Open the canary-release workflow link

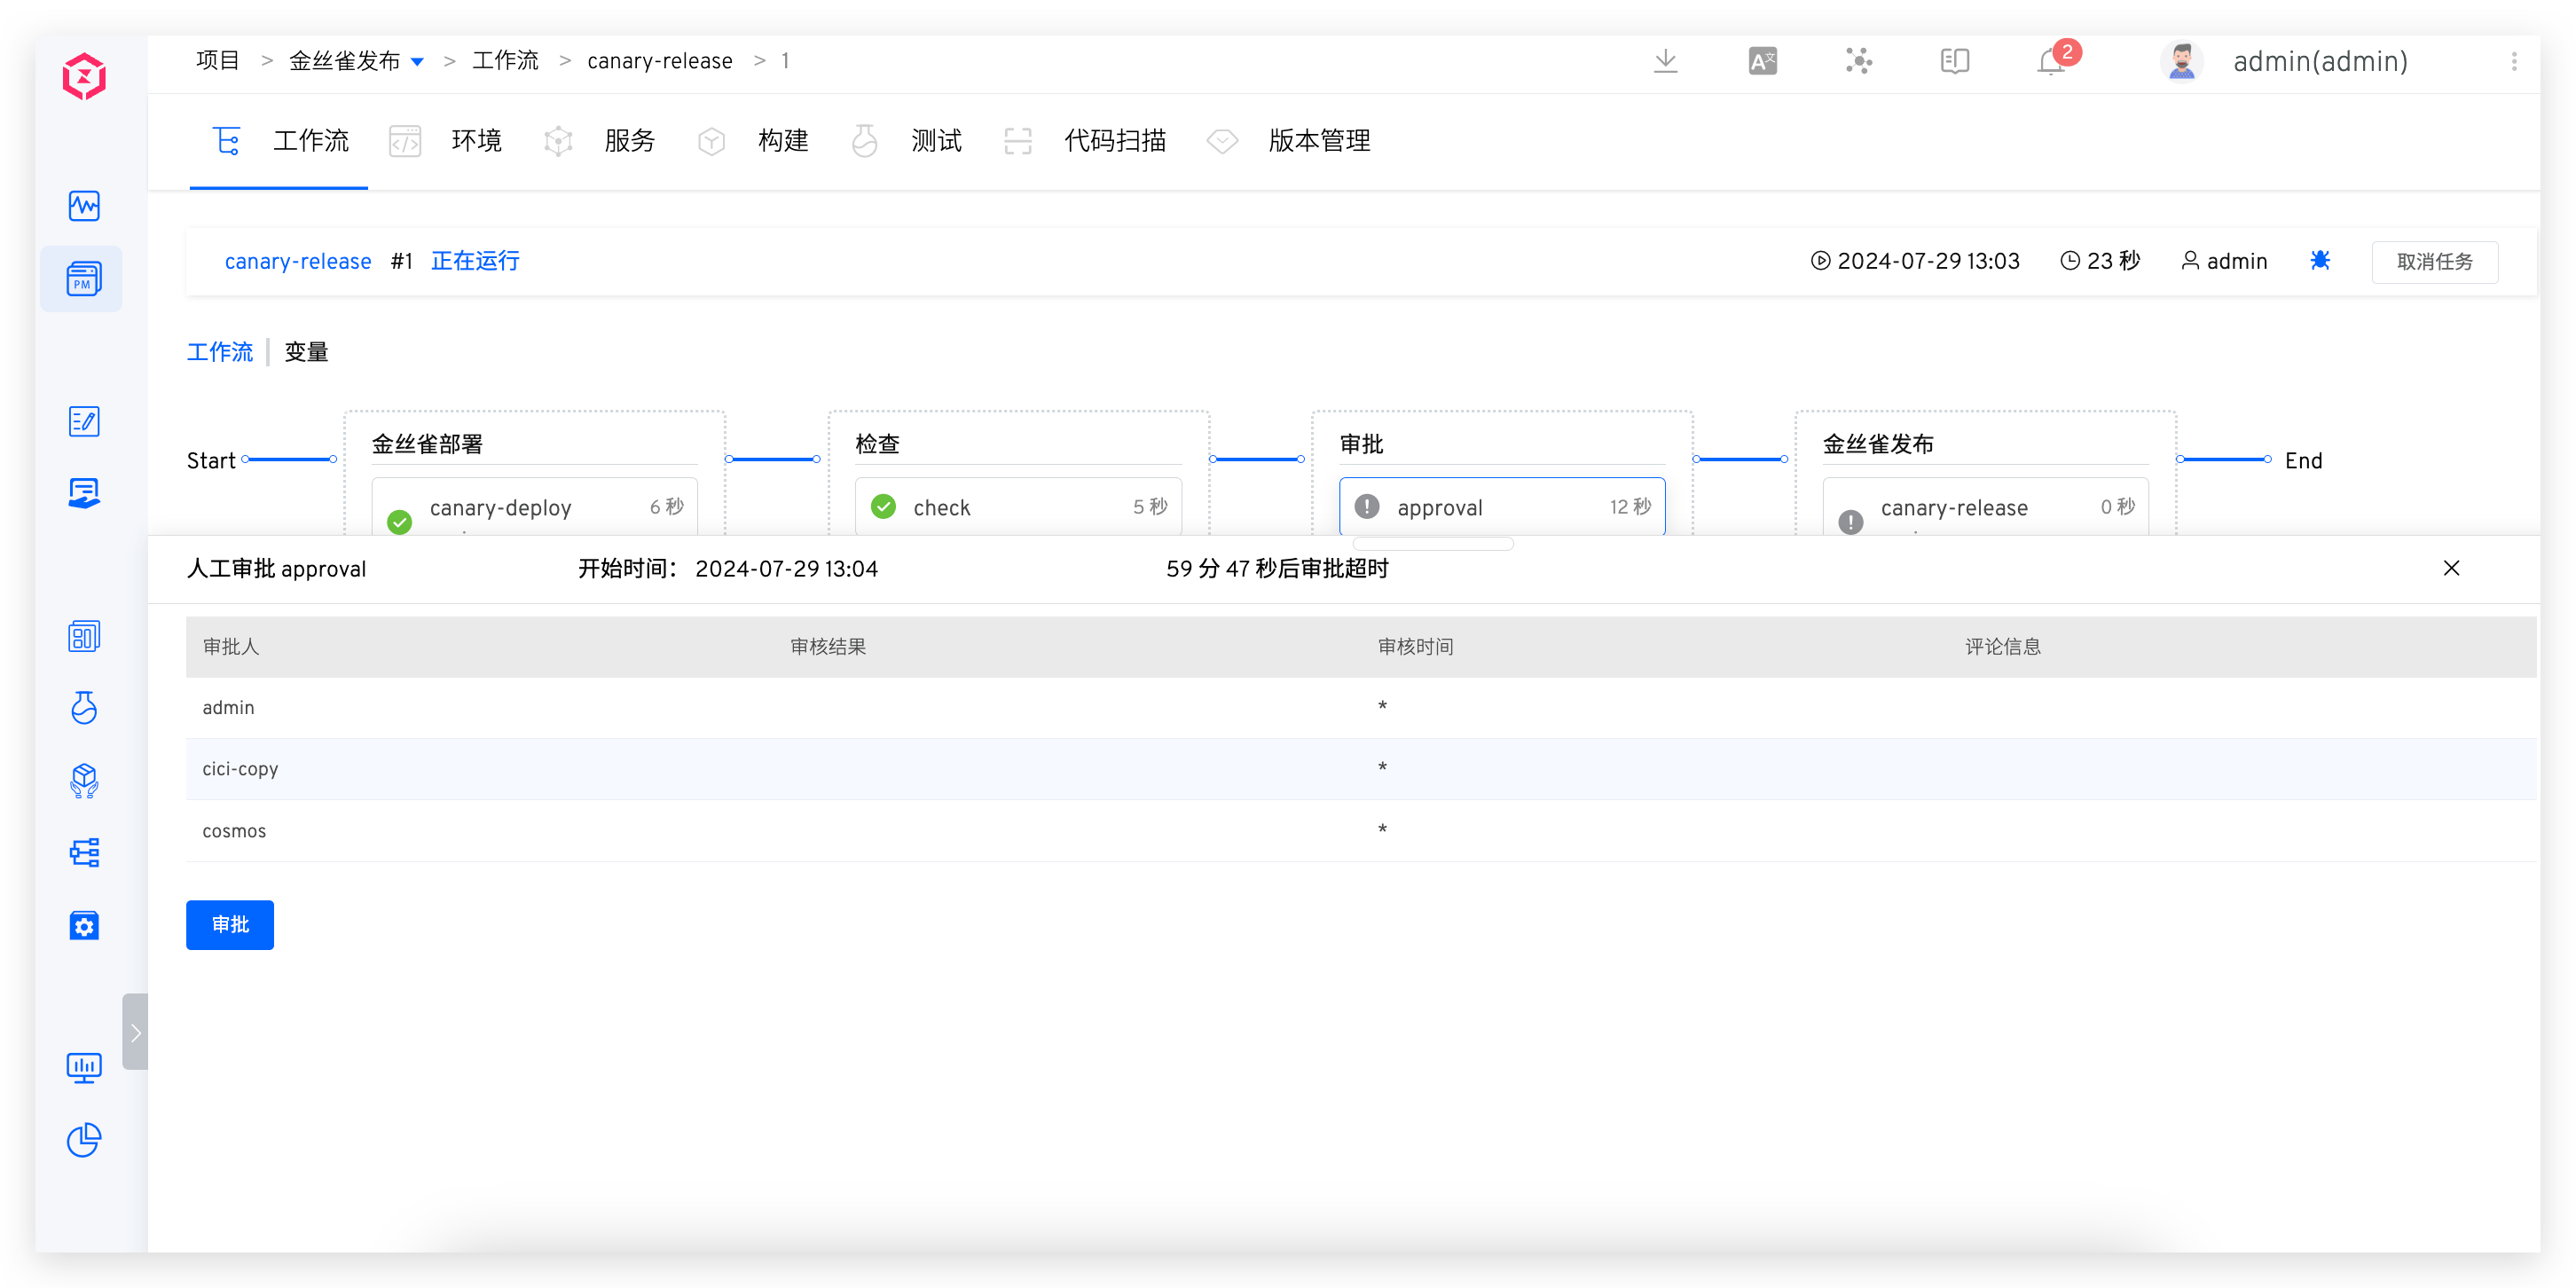pos(298,261)
